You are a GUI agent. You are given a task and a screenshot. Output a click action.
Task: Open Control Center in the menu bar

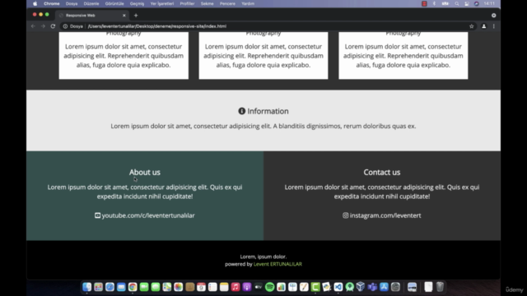coord(467,3)
